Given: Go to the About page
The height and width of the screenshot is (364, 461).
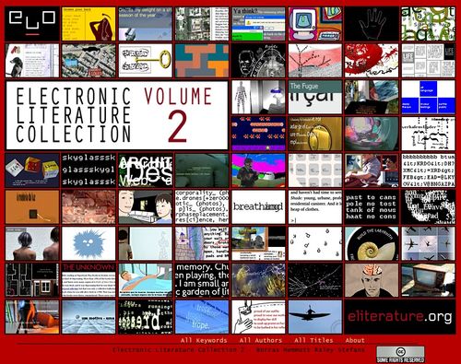Looking at the screenshot, I should [x=355, y=340].
